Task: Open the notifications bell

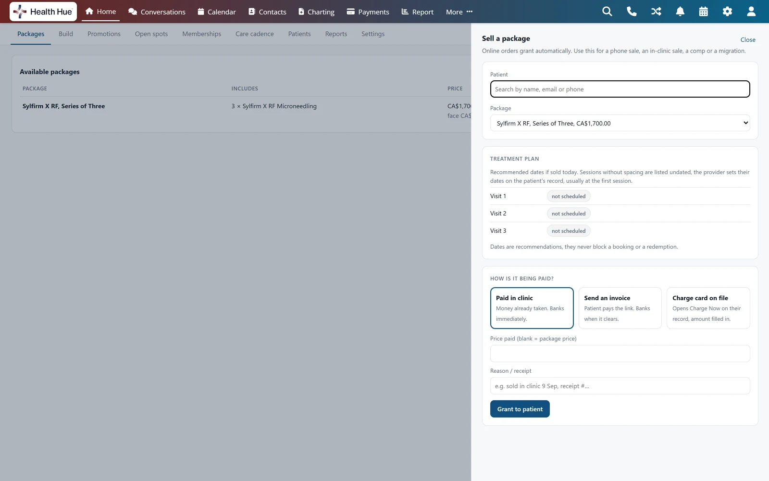Action: [680, 12]
